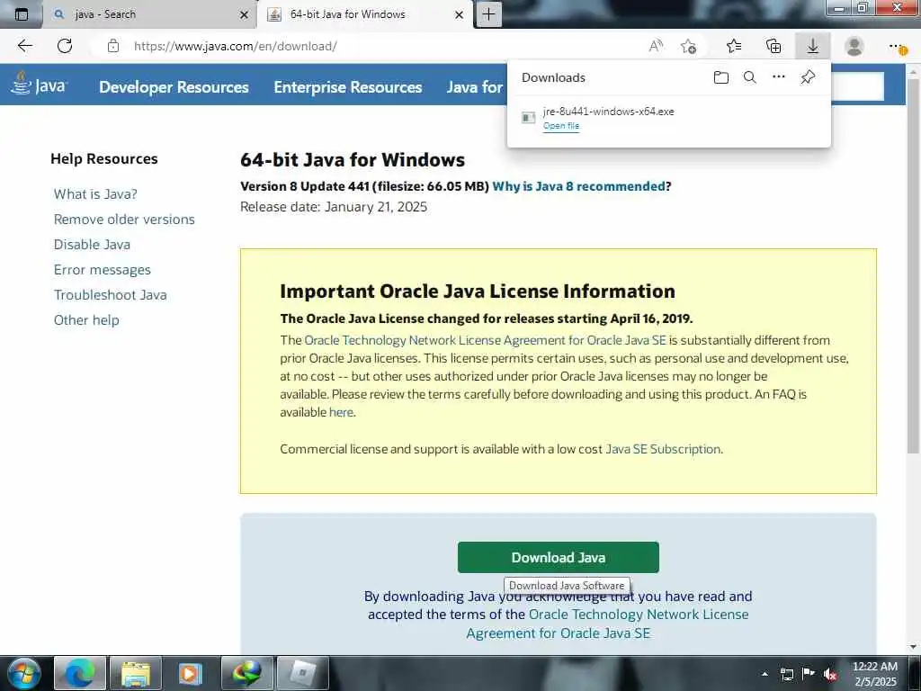Open Internet Download Manager taskbar icon

[x=246, y=673]
